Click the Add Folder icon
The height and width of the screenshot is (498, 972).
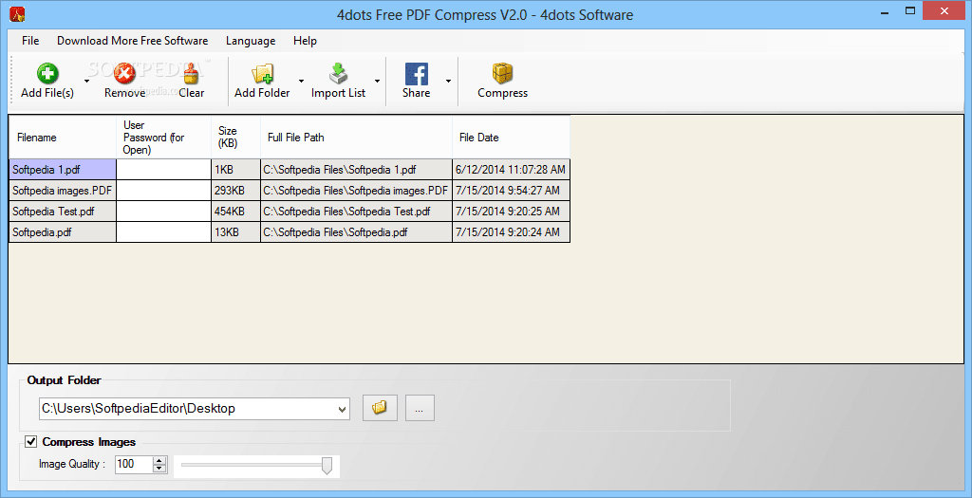pos(262,74)
